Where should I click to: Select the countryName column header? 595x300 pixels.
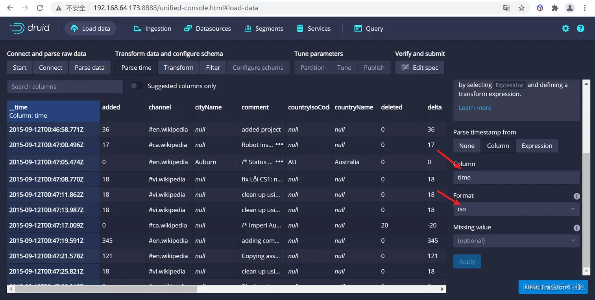coord(355,111)
